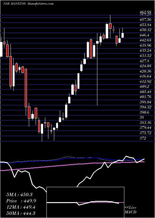Click the tall red candle dropping to 394
This screenshot has height=218, width=155.
pos(26,88)
